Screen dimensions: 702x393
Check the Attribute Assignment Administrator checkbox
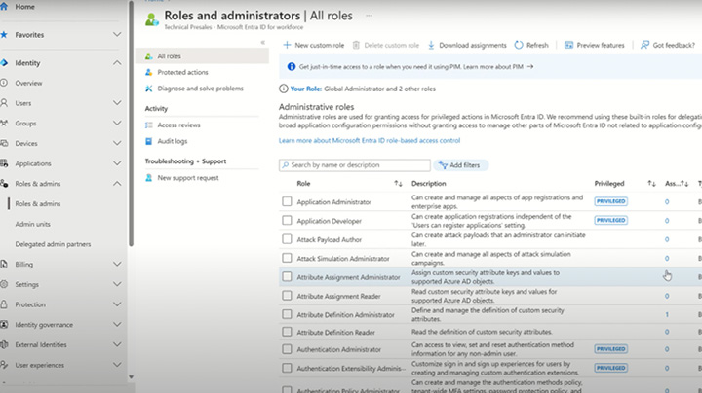pos(287,276)
